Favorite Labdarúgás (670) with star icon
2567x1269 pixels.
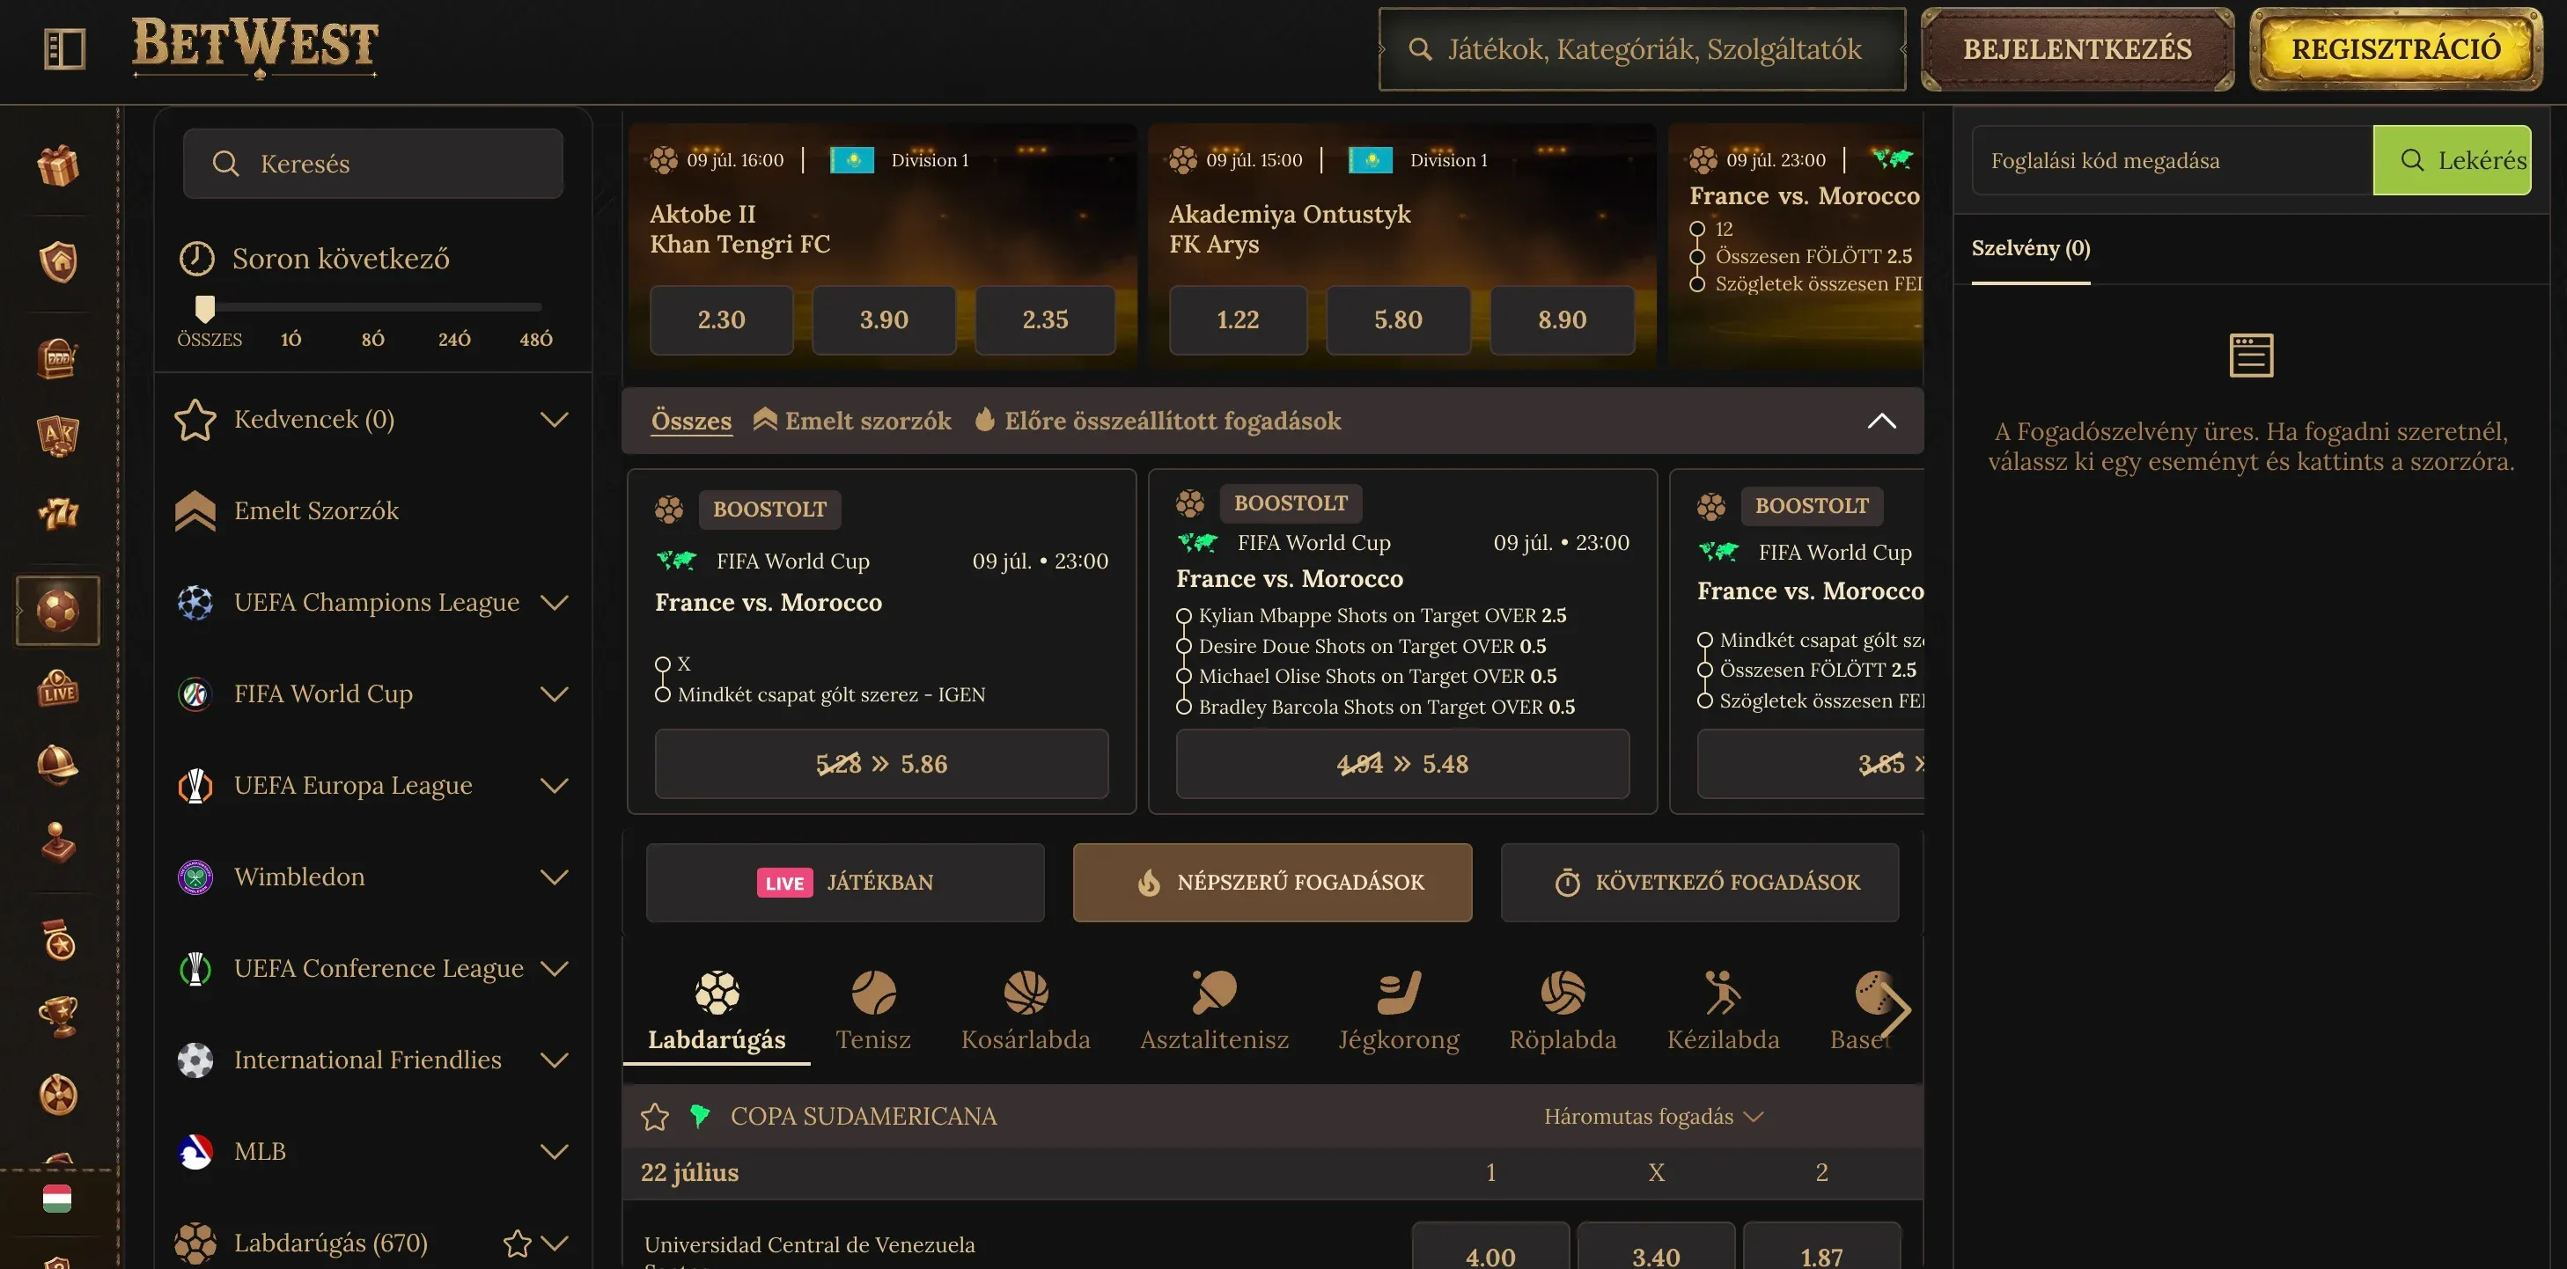(516, 1243)
